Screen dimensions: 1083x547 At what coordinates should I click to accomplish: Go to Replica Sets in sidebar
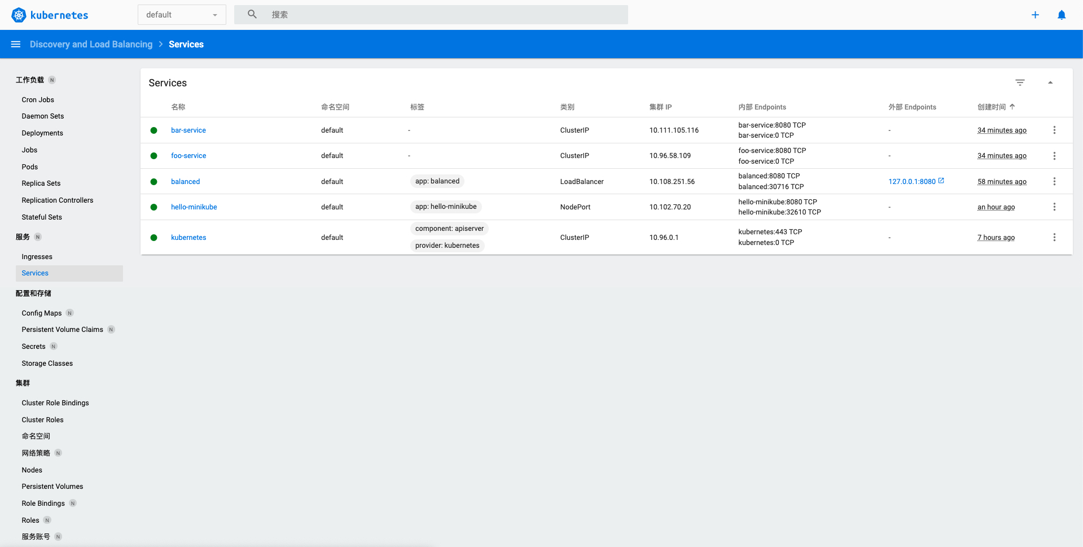(x=41, y=183)
